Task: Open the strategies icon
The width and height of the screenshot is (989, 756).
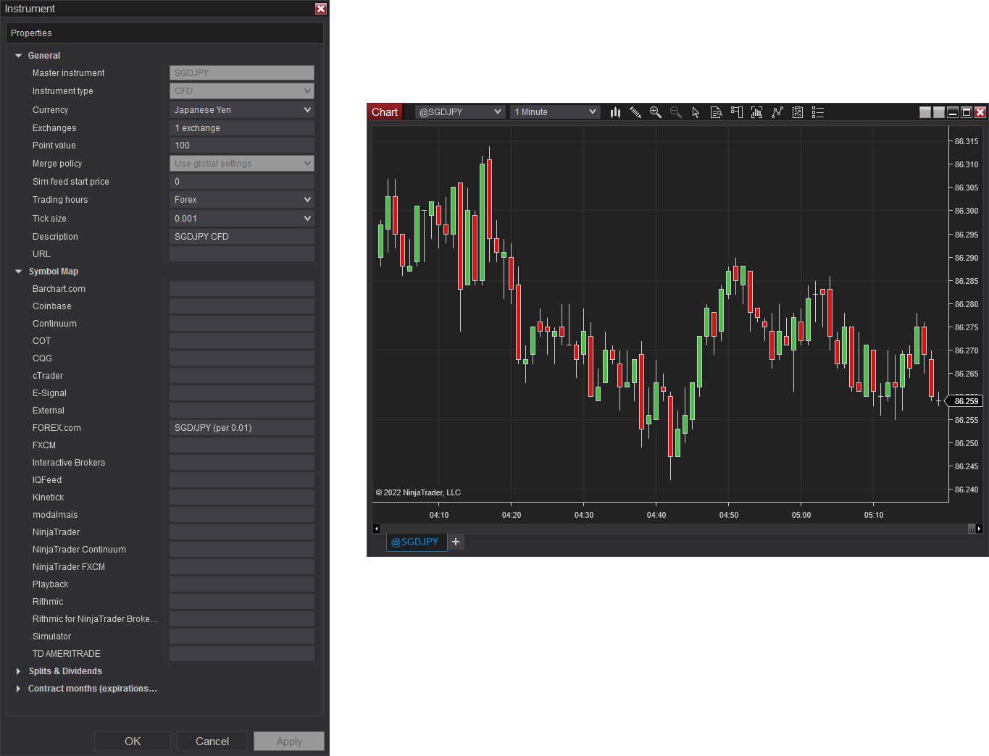Action: pyautogui.click(x=777, y=112)
